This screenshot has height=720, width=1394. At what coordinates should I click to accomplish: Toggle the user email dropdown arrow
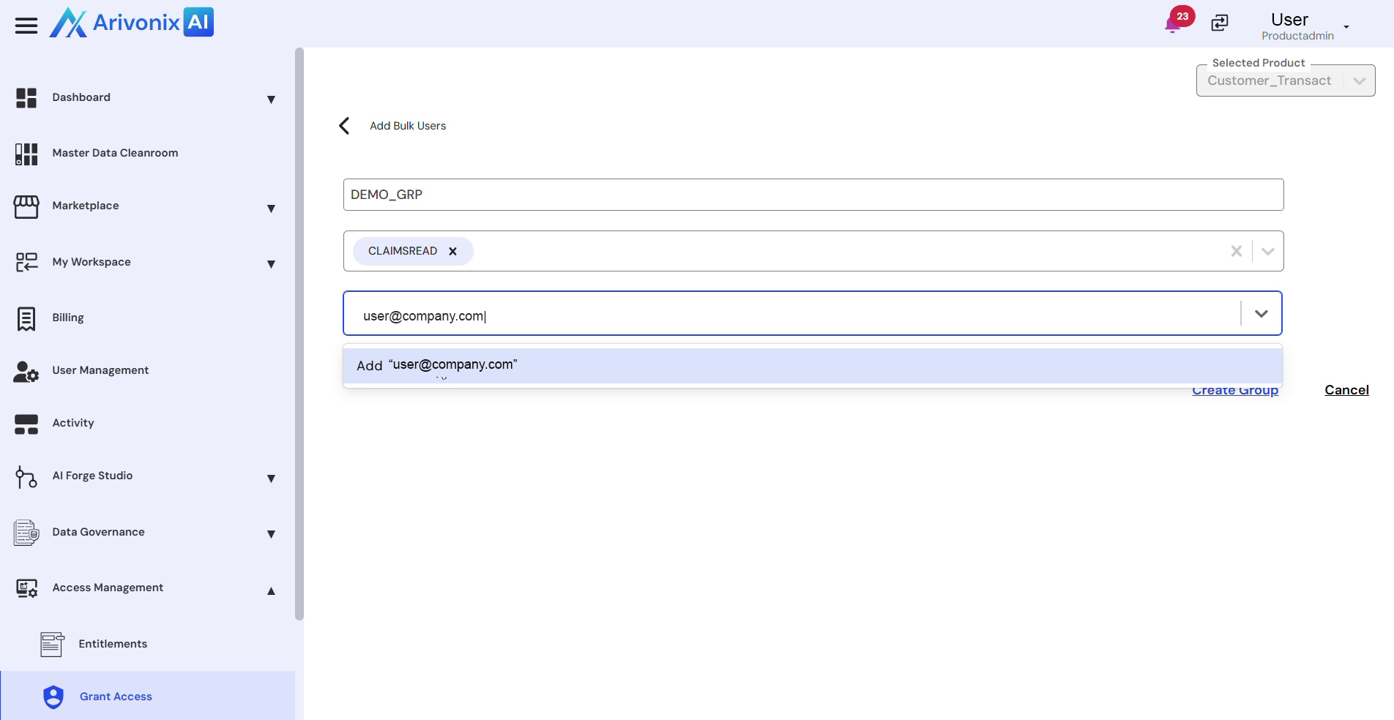coord(1261,314)
